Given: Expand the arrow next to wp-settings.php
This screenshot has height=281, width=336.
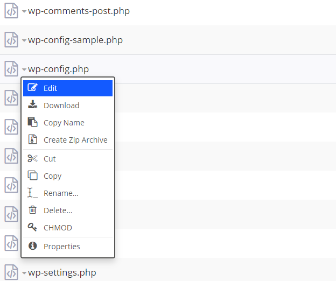Looking at the screenshot, I should click(24, 273).
